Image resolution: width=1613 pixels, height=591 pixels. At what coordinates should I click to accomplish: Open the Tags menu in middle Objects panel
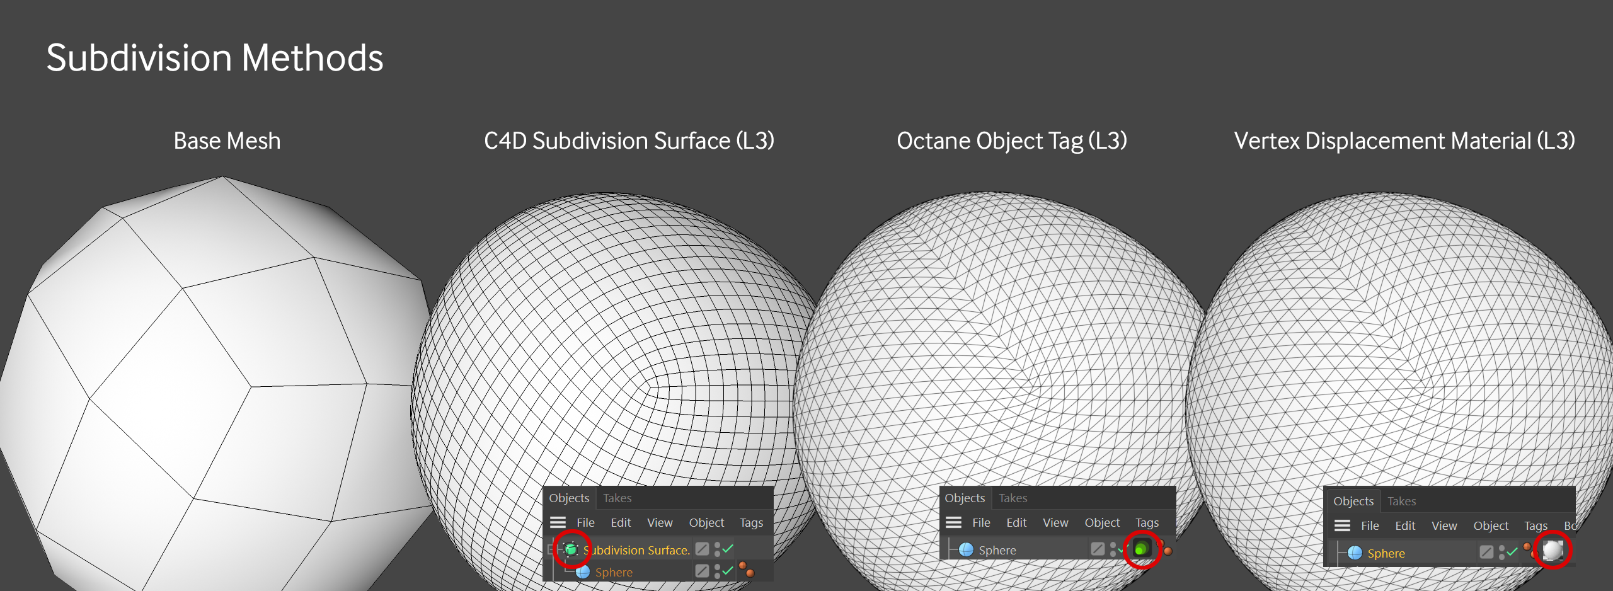tap(1147, 522)
